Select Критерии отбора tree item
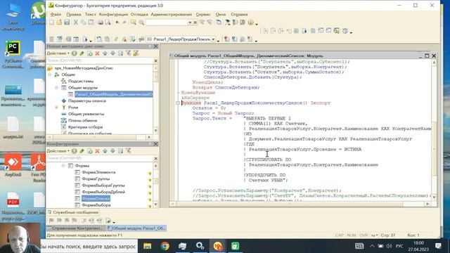This screenshot has width=450, height=253. pos(85,127)
